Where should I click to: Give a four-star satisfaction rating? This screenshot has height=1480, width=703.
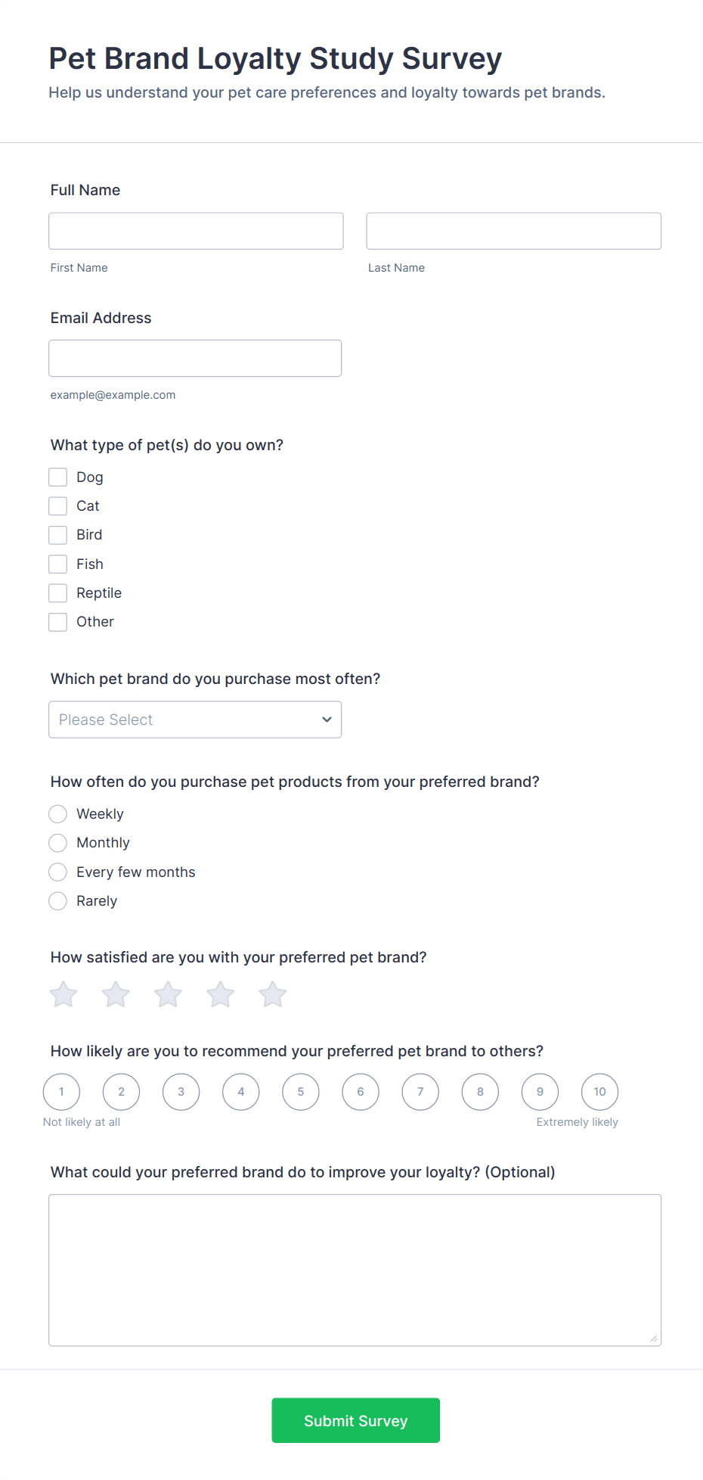pos(220,994)
